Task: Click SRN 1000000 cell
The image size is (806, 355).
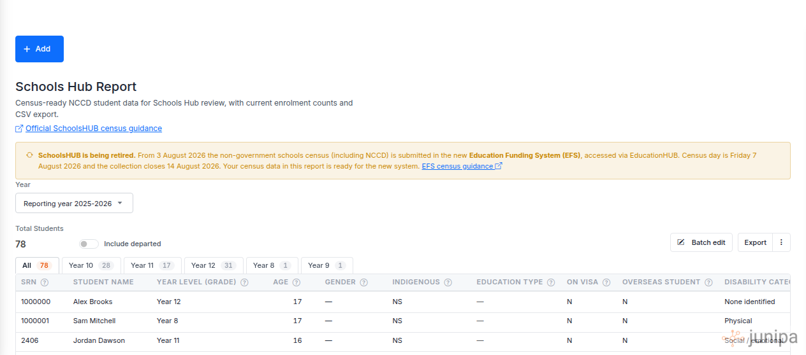Action: click(36, 302)
